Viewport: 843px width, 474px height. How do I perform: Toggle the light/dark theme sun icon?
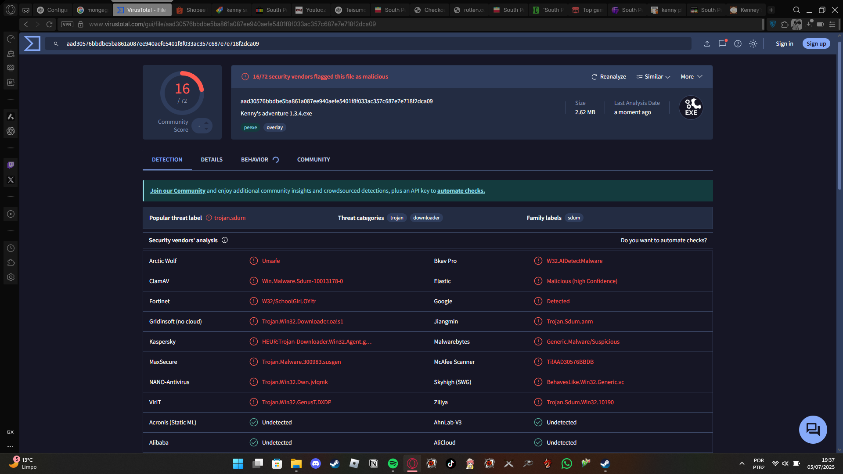[x=753, y=43]
